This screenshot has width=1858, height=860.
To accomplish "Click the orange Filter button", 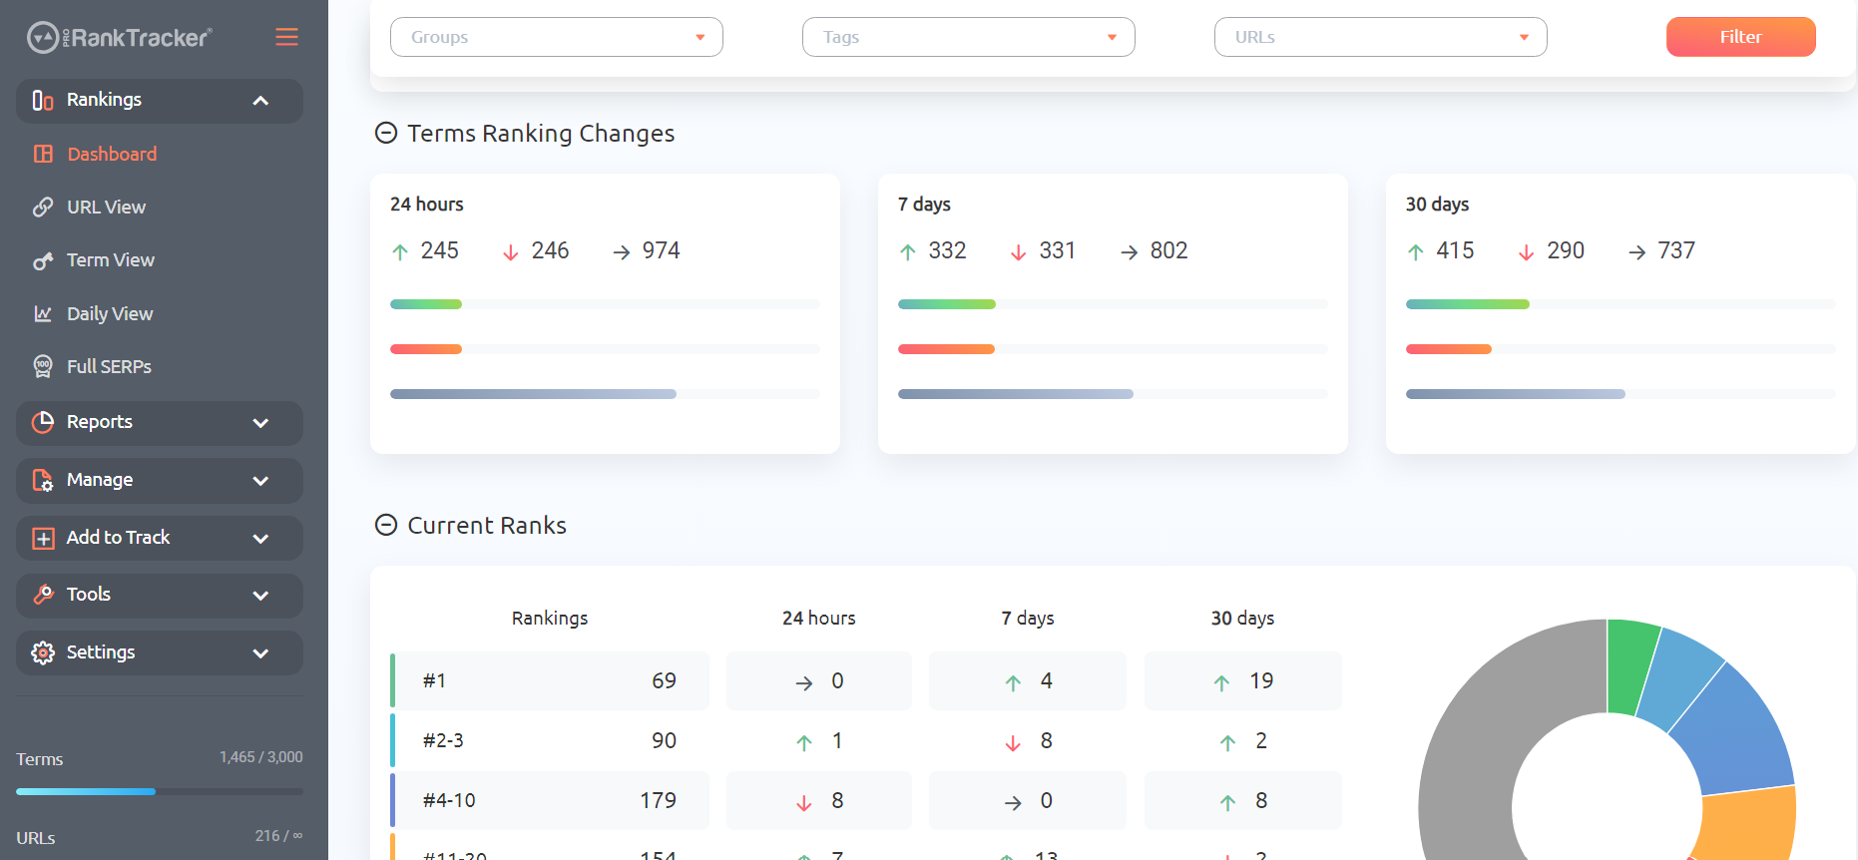I will 1741,37.
